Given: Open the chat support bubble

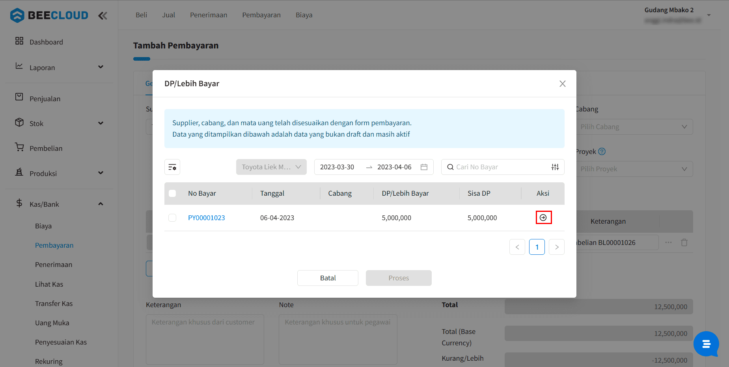Looking at the screenshot, I should (x=706, y=344).
